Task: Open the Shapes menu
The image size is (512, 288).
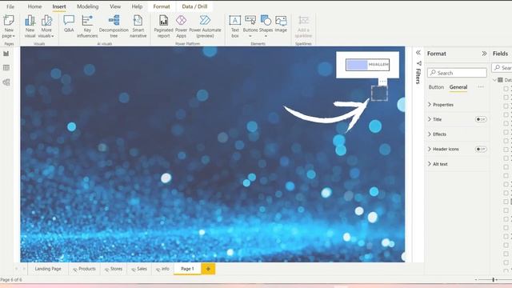Action: [266, 26]
